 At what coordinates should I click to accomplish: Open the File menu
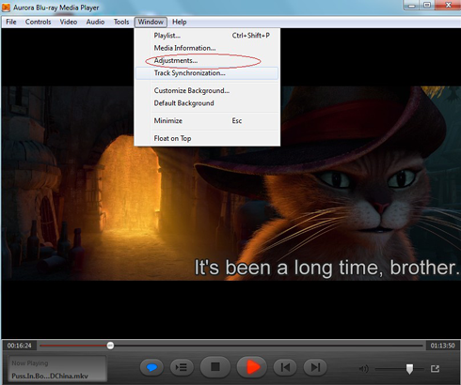point(11,22)
